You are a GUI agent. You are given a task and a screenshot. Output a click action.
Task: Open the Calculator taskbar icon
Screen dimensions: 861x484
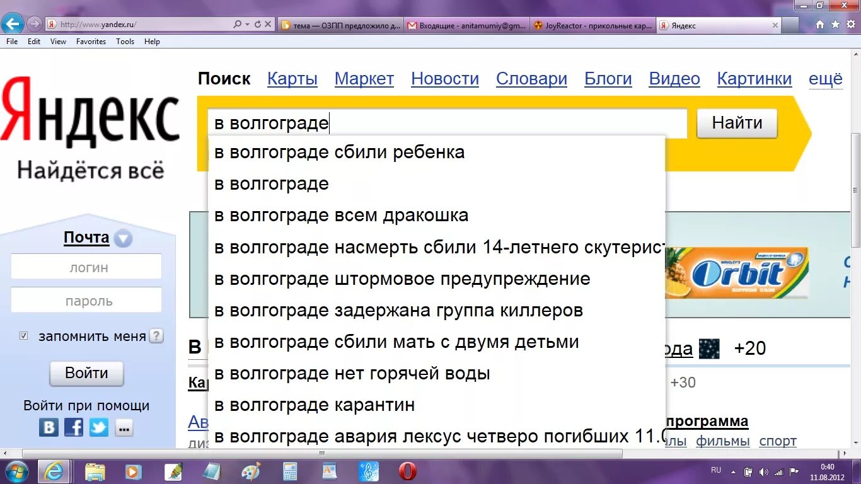(x=290, y=471)
